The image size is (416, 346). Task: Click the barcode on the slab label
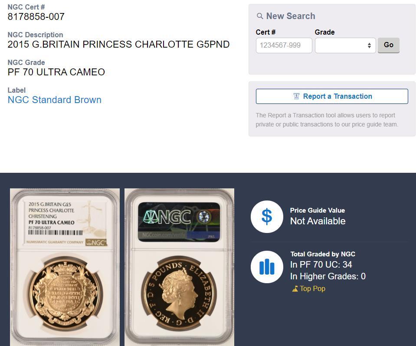56,233
